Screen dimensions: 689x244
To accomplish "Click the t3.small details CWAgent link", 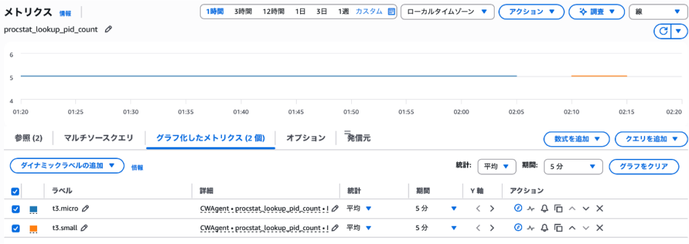I will 264,228.
